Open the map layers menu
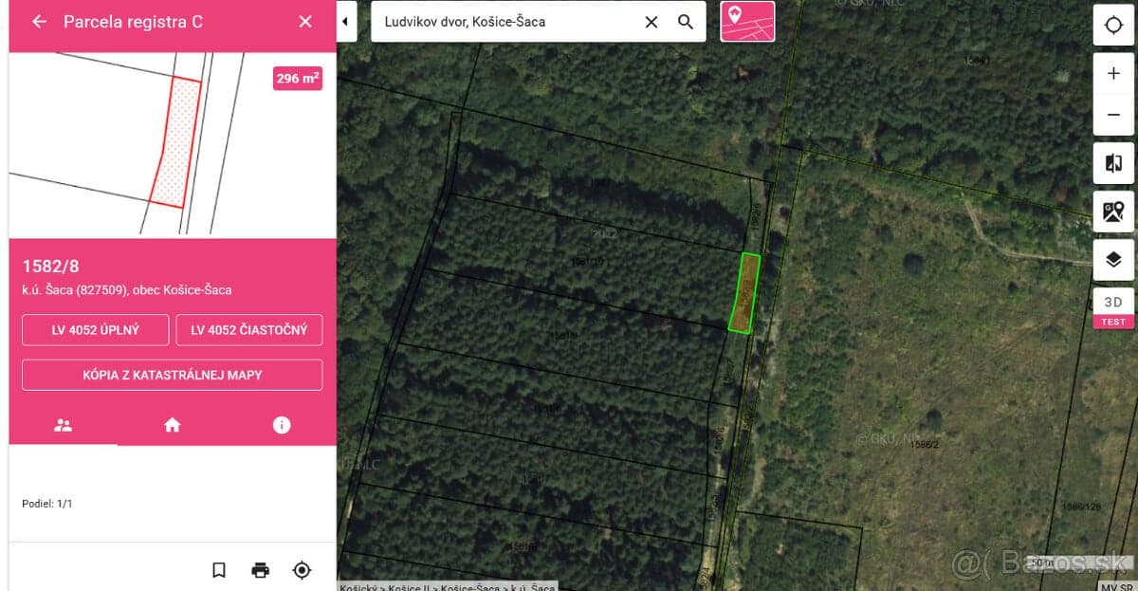This screenshot has height=591, width=1138. point(1113,260)
